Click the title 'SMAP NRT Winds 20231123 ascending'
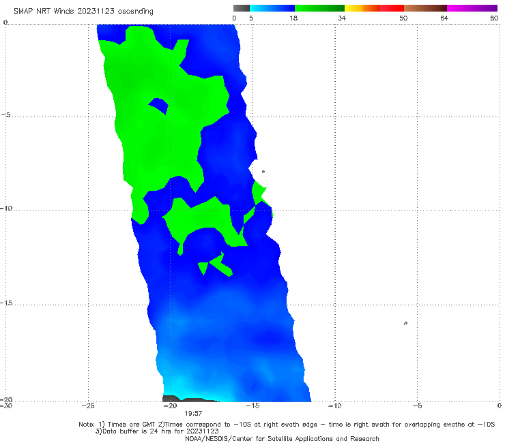 point(83,11)
